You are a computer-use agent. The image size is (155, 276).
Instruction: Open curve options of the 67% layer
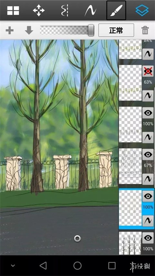[148, 179]
